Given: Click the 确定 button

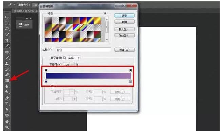Looking at the screenshot, I should pyautogui.click(x=124, y=16).
